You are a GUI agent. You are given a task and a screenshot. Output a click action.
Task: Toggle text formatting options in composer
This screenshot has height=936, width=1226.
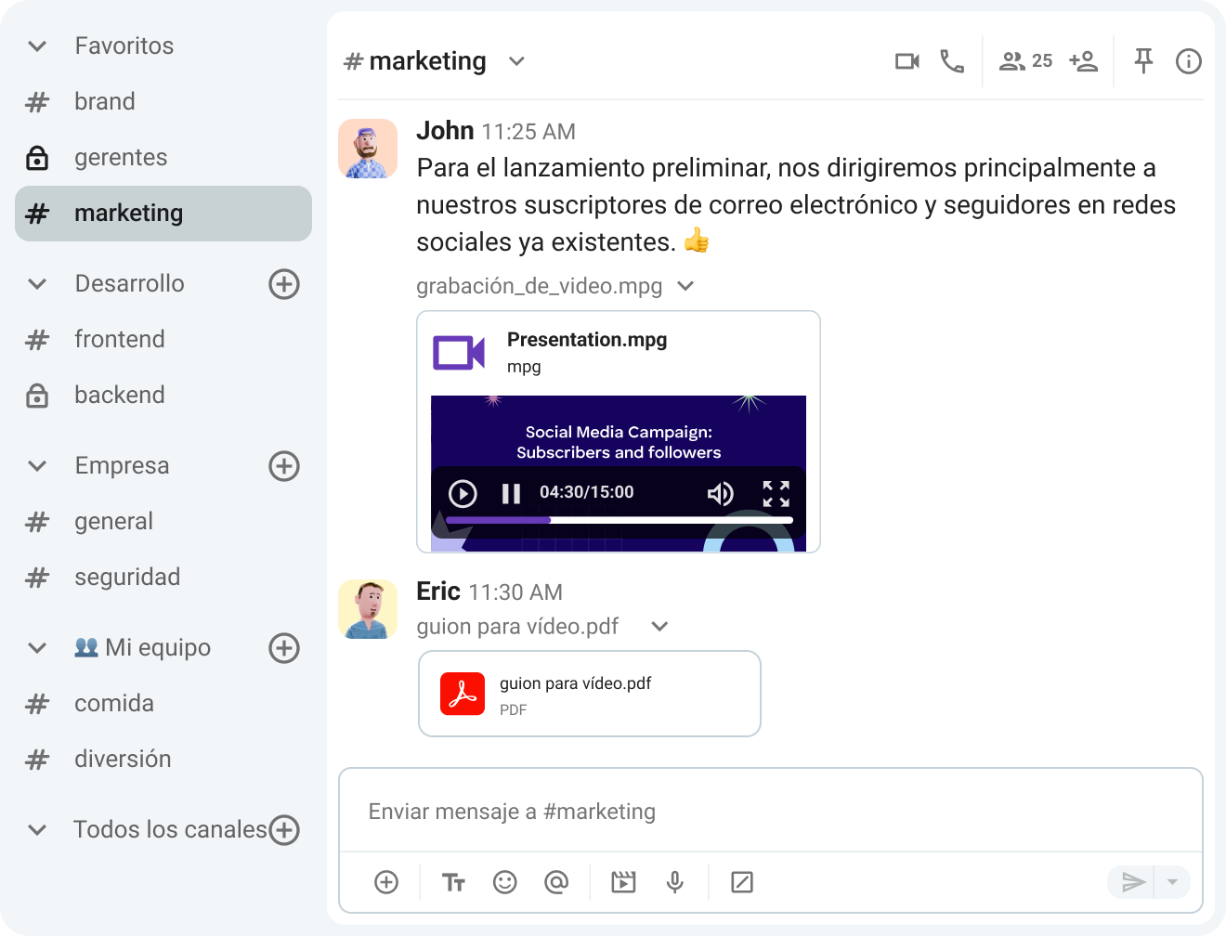point(453,882)
